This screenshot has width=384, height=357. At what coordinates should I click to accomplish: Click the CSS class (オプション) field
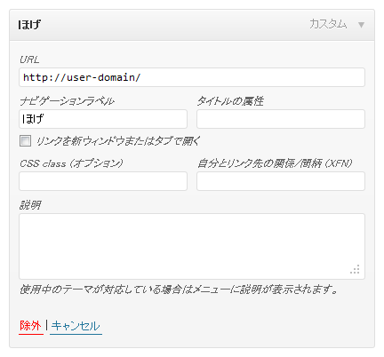(x=103, y=181)
